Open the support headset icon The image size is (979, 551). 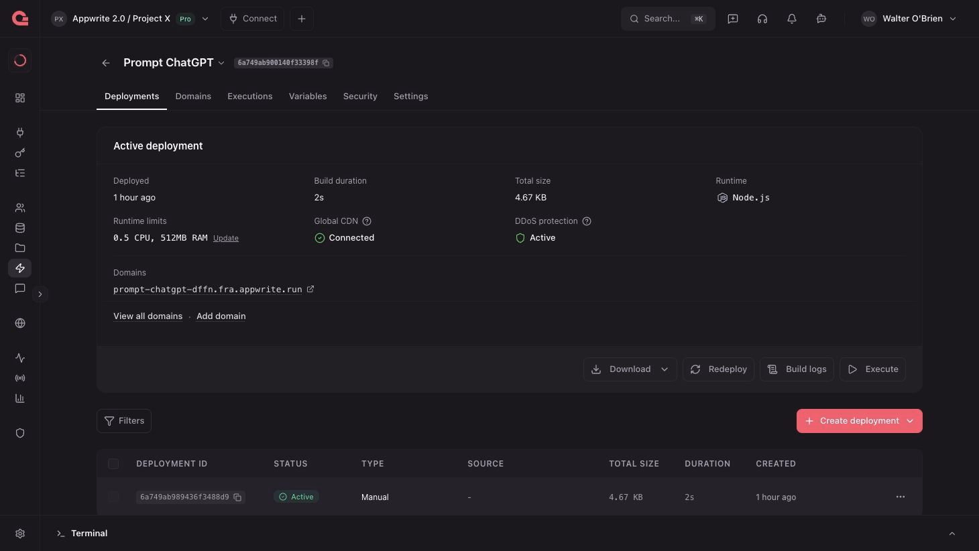762,19
